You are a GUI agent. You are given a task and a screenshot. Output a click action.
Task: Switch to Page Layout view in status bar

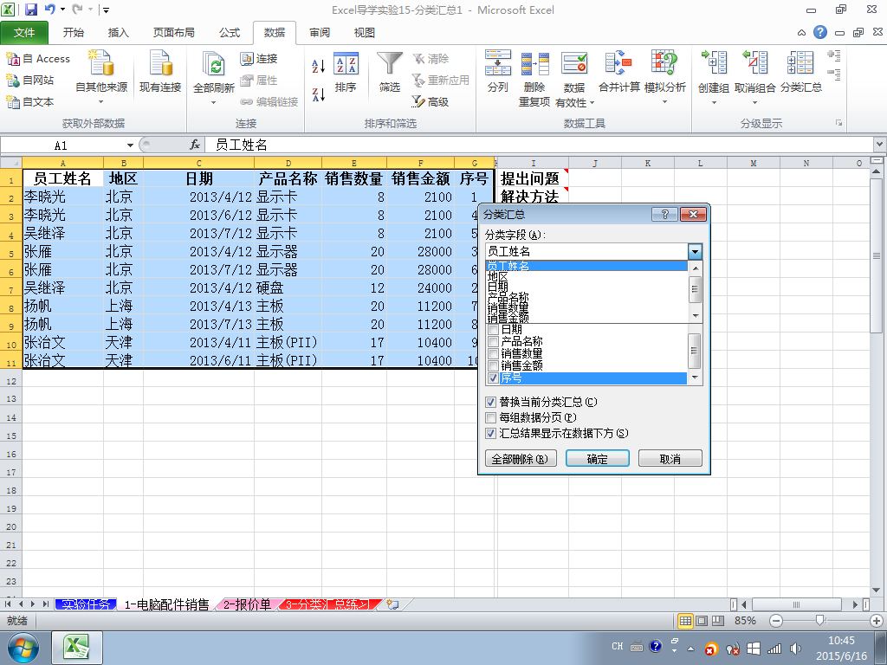[x=702, y=621]
